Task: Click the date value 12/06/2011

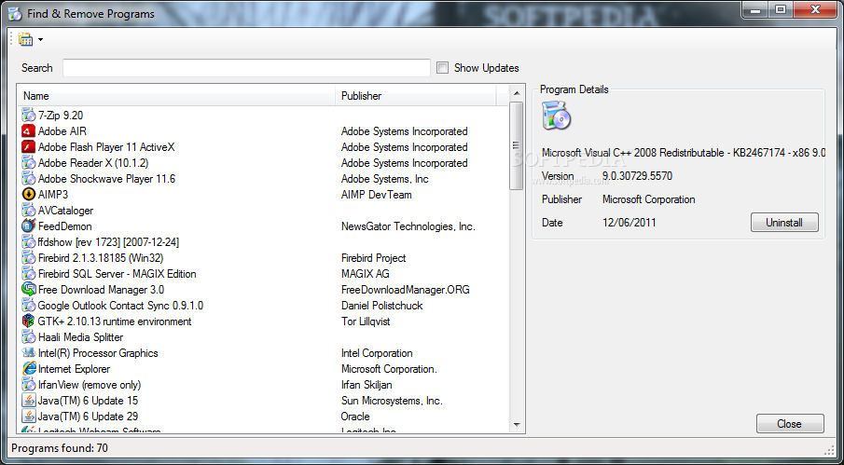Action: tap(630, 223)
